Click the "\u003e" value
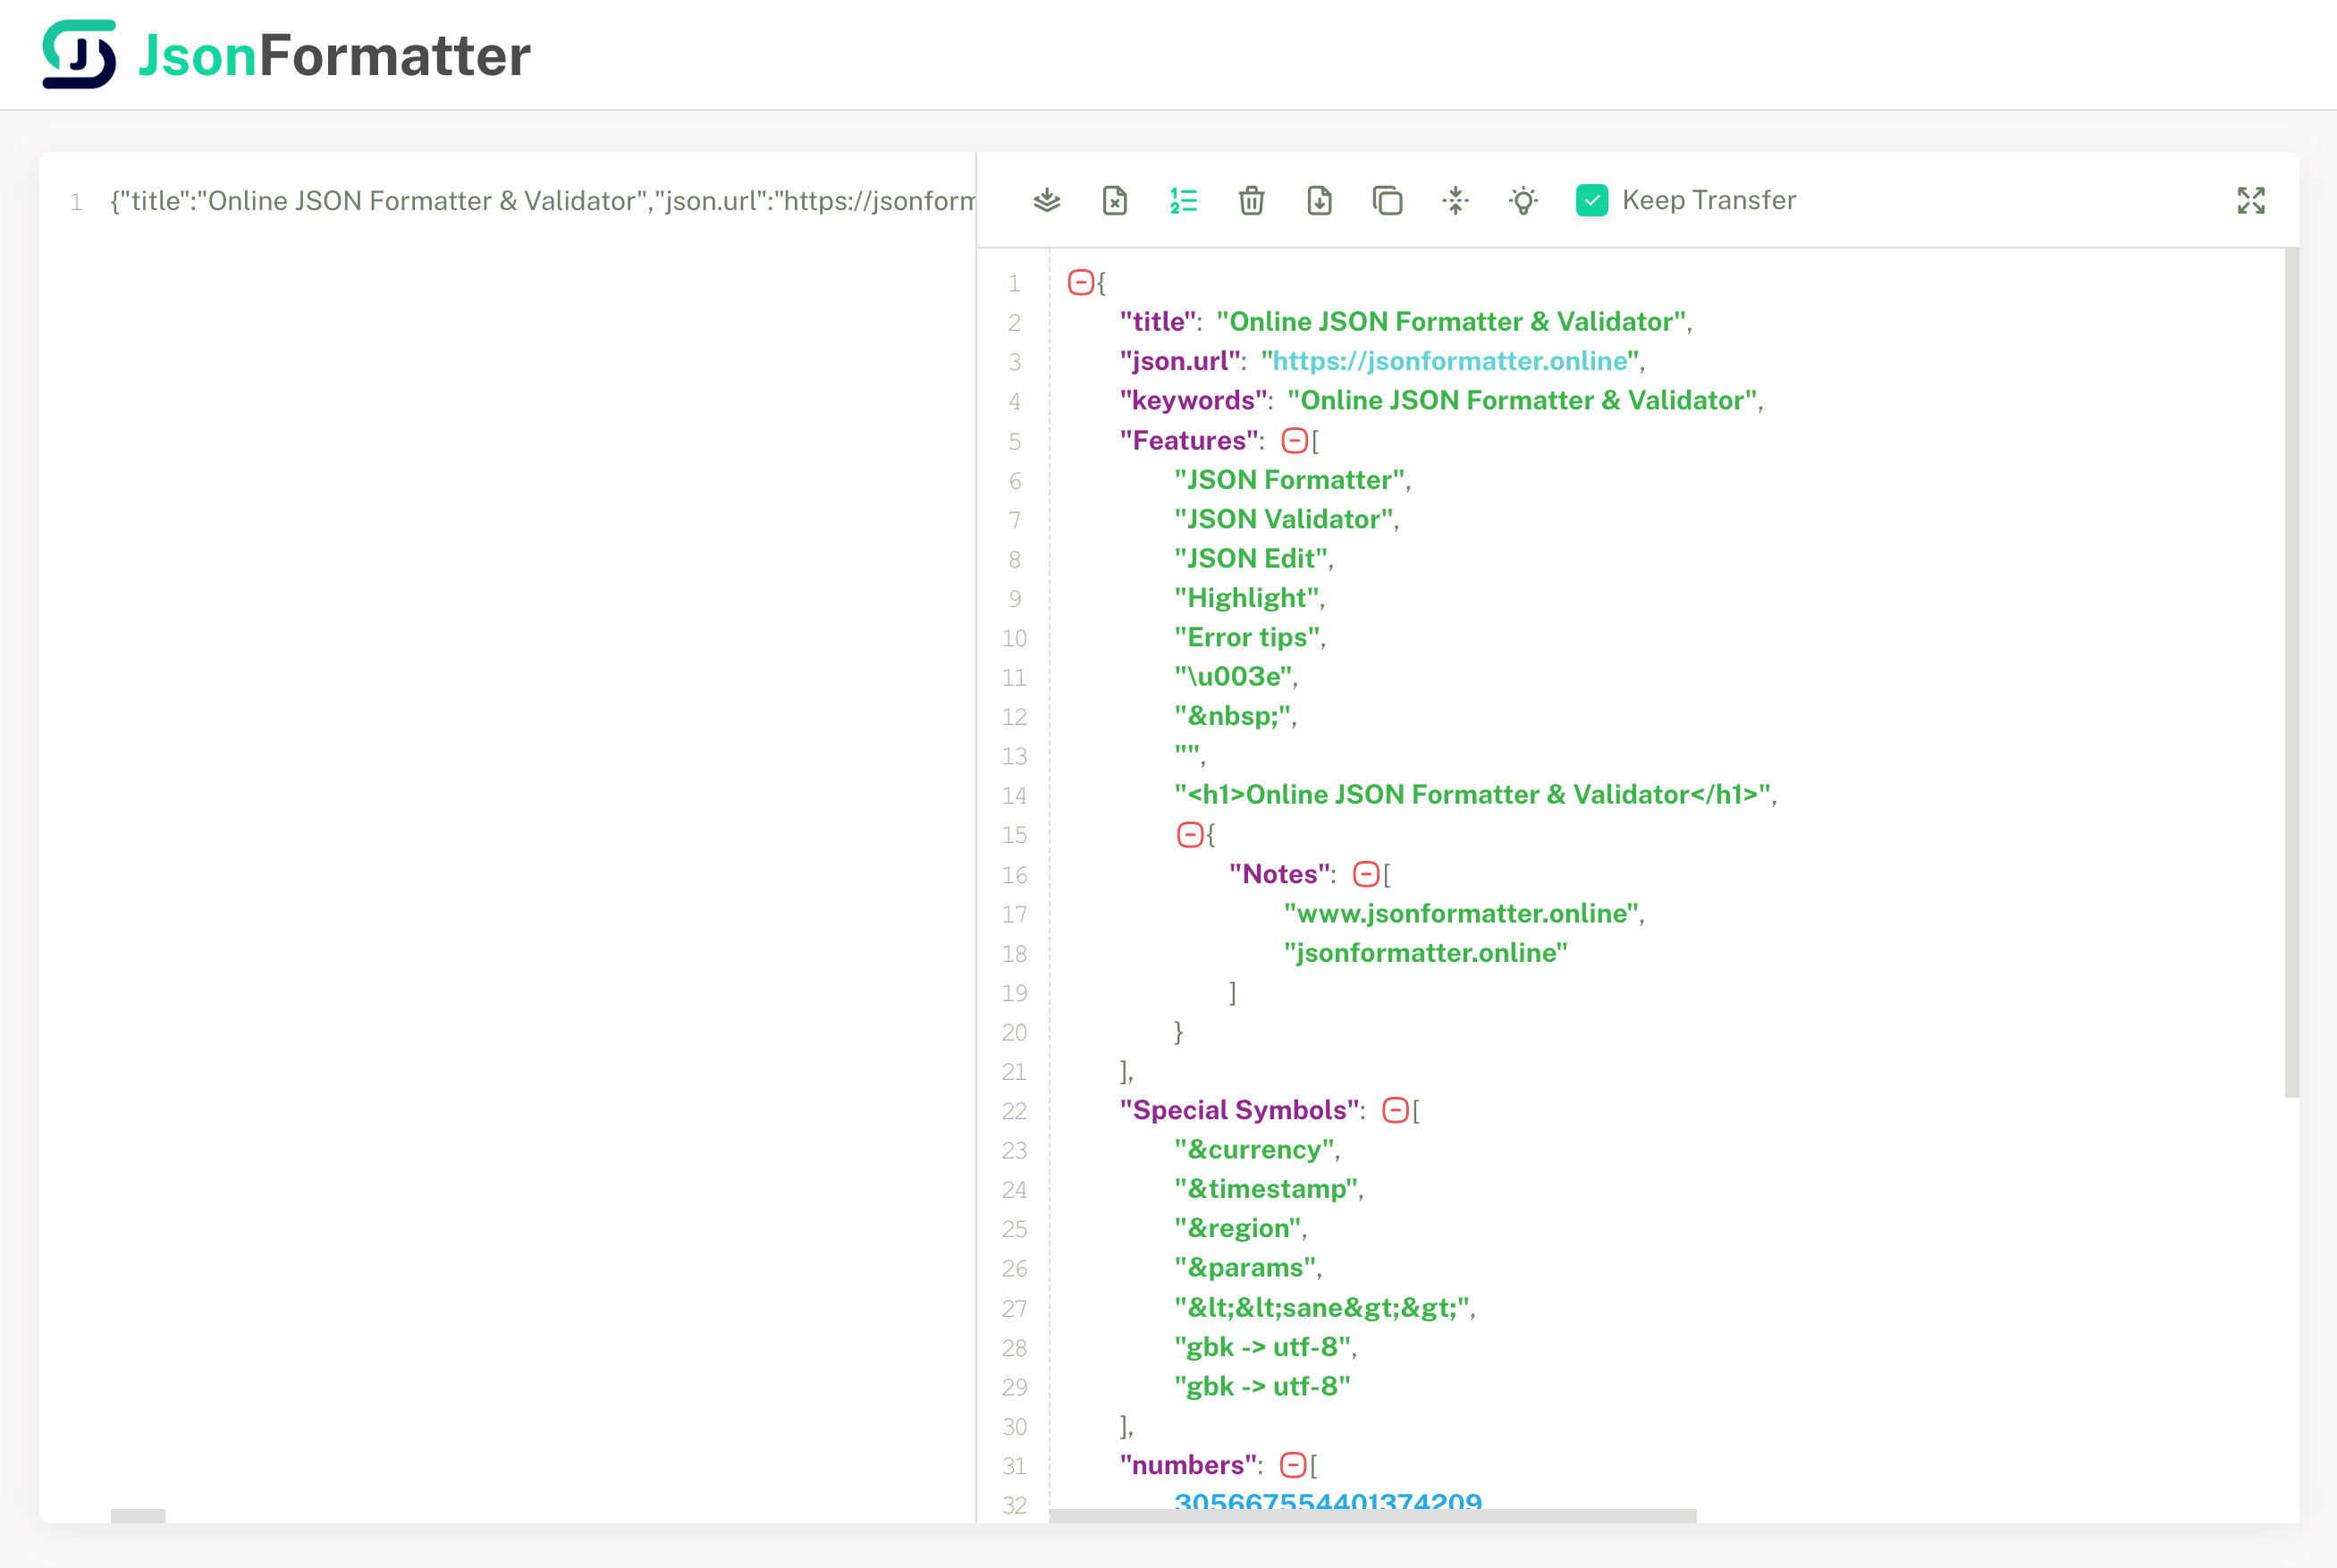Image resolution: width=2337 pixels, height=1568 pixels. click(1234, 677)
